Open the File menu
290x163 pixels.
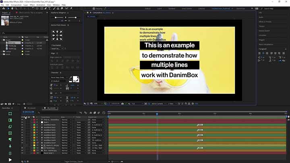click(2, 5)
